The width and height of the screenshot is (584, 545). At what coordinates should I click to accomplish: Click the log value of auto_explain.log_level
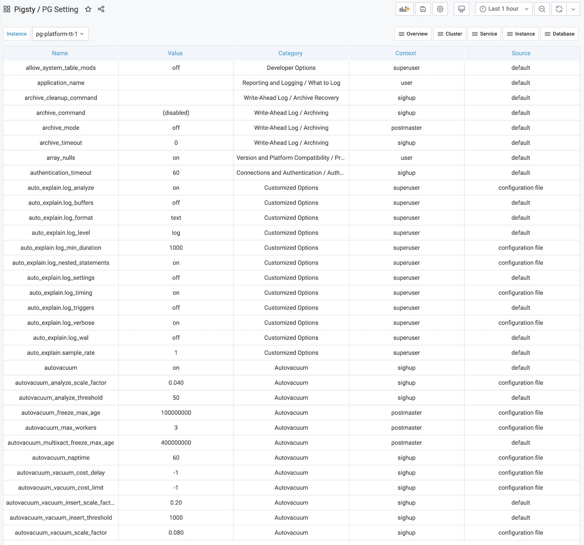[176, 233]
